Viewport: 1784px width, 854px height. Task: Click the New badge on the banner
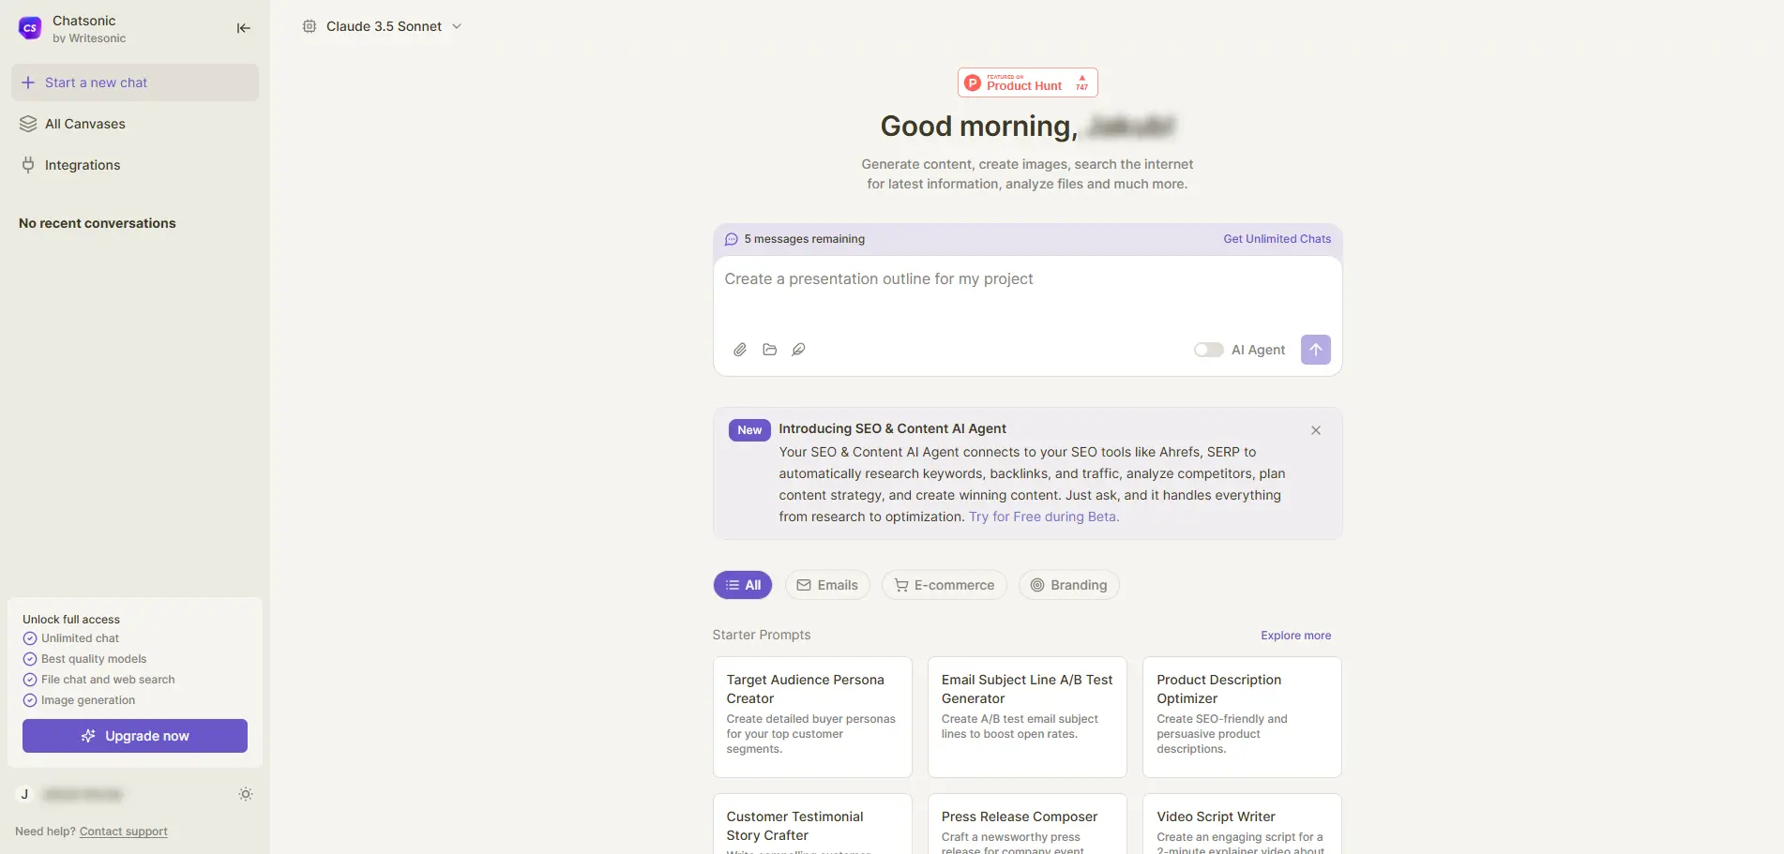[x=749, y=430]
